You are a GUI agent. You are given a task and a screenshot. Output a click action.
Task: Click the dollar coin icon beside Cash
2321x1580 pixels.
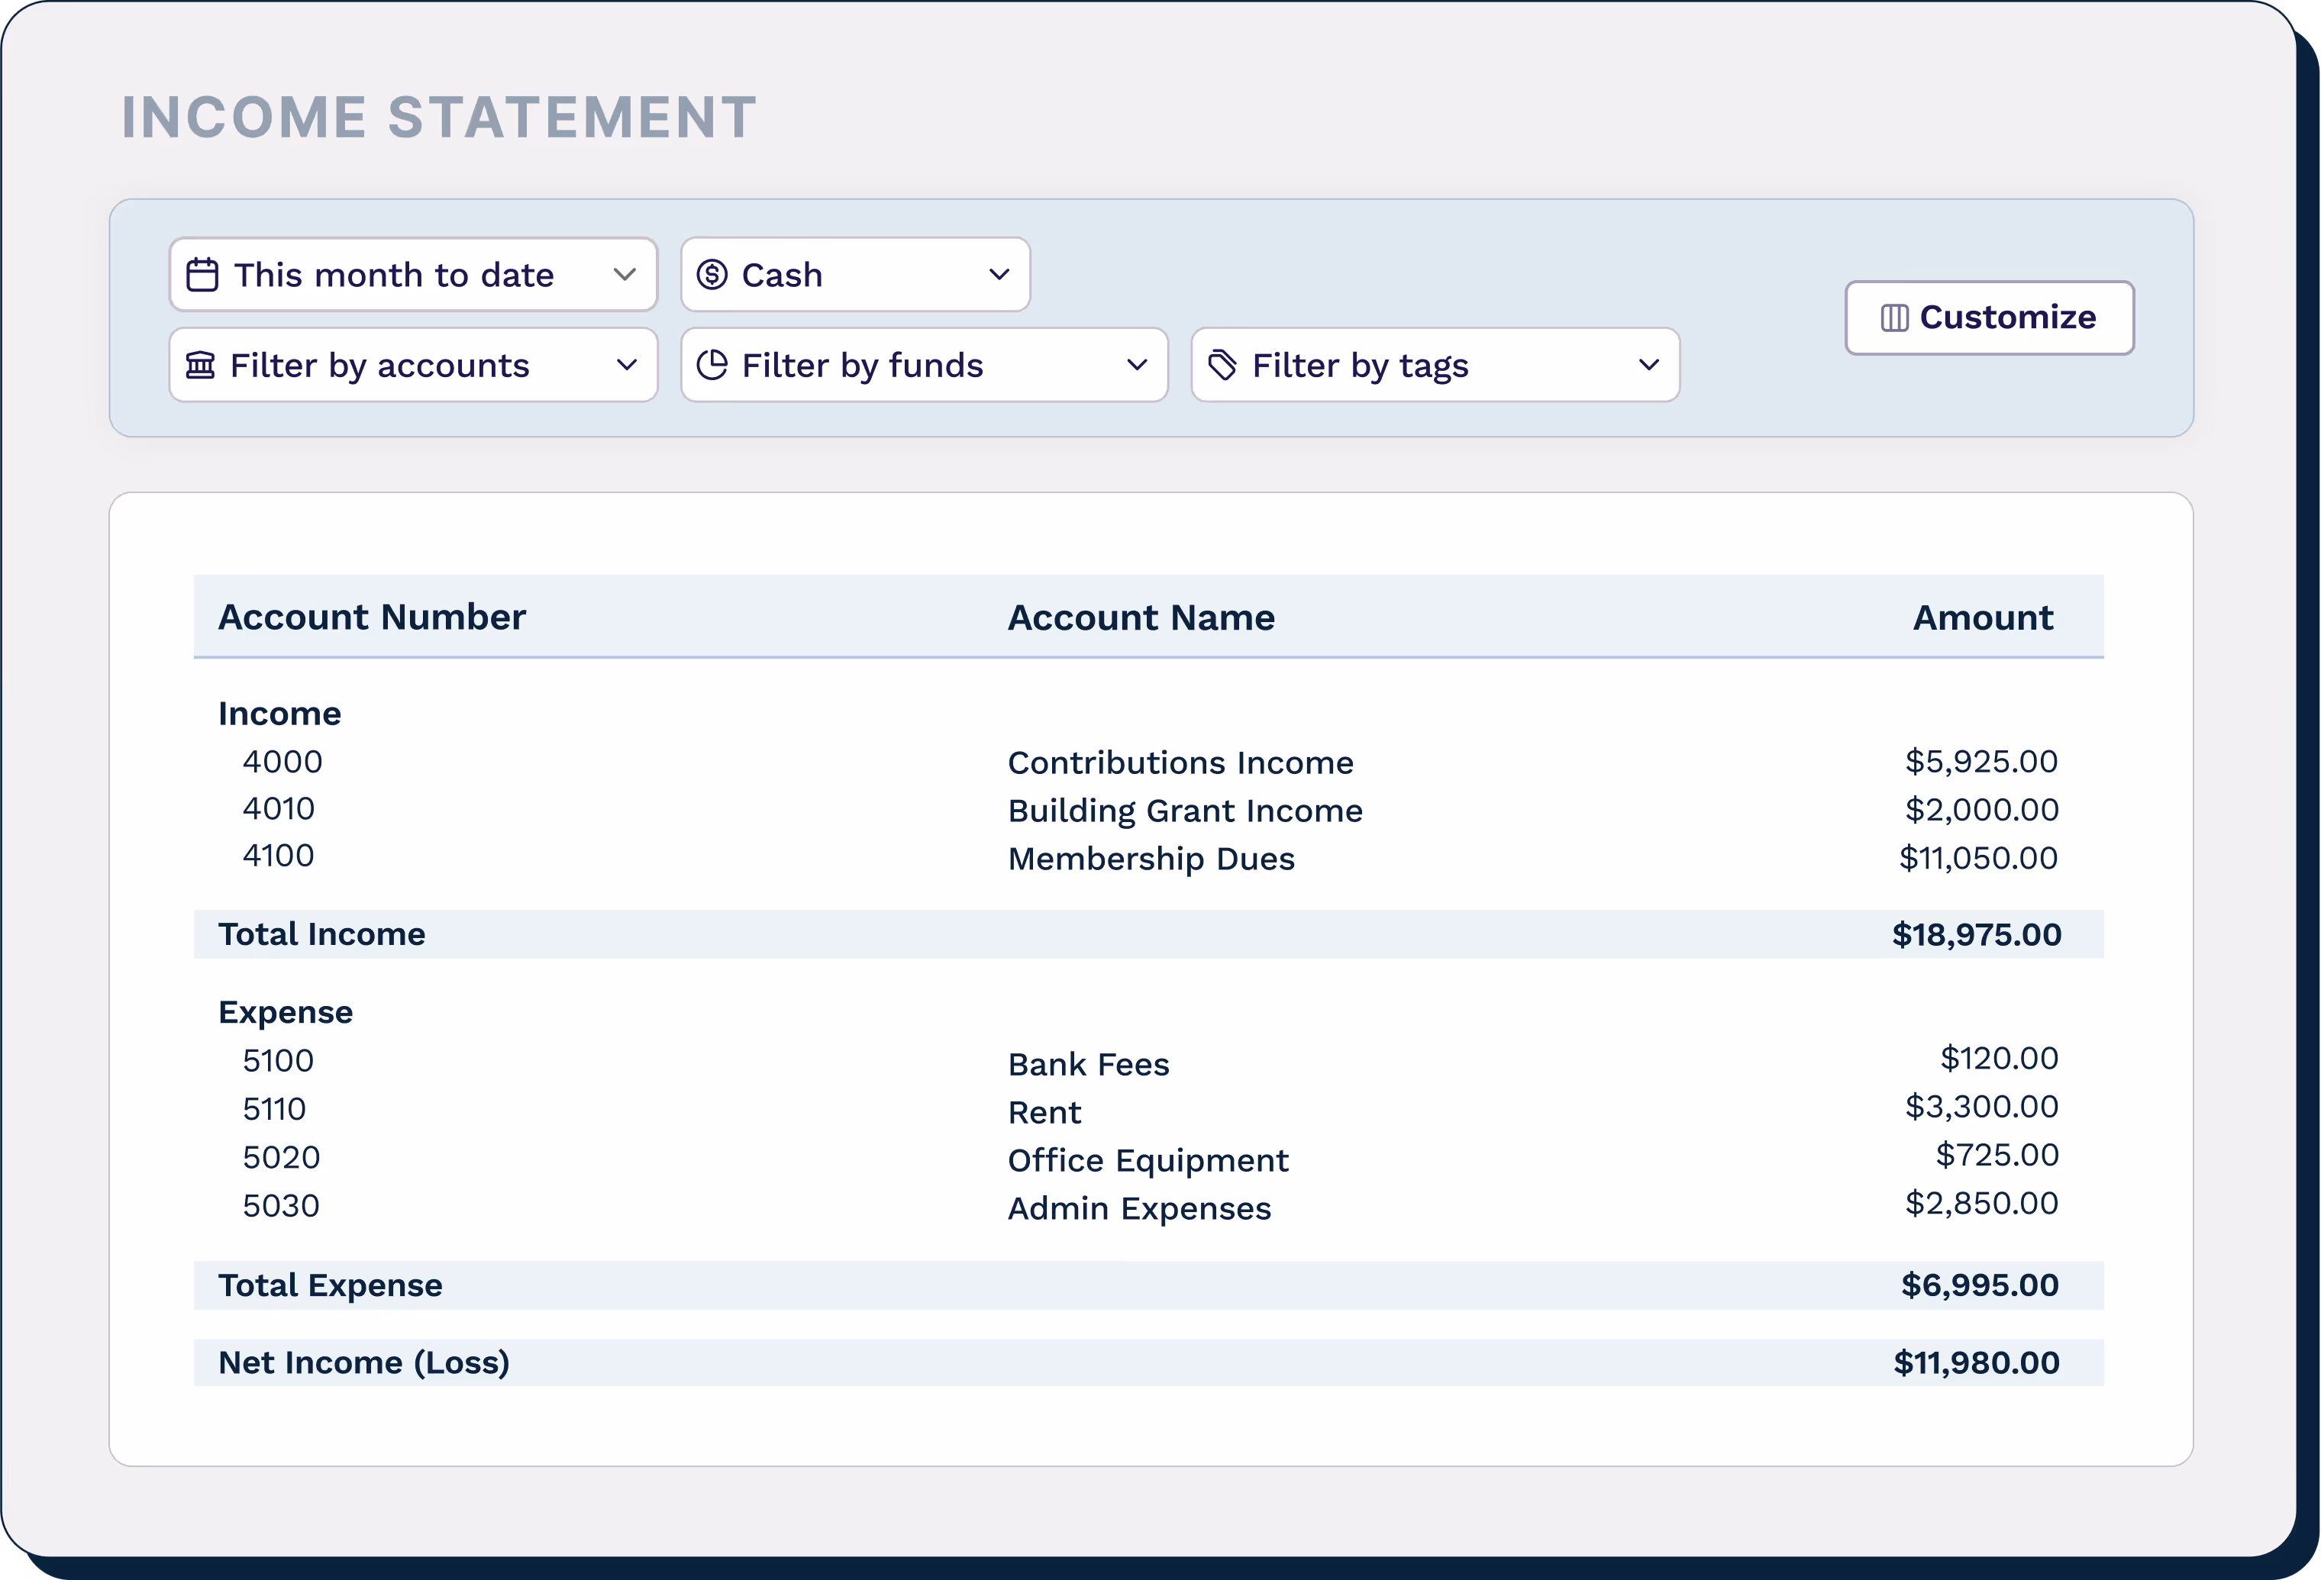[x=711, y=275]
